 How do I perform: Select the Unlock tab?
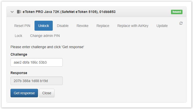pyautogui.click(x=43, y=26)
